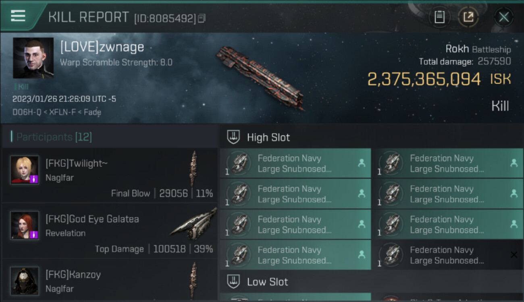
Task: Select God Eye Galatea's portrait
Action: [25, 225]
